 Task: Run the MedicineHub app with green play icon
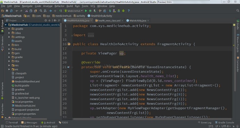pyautogui.click(x=86, y=11)
